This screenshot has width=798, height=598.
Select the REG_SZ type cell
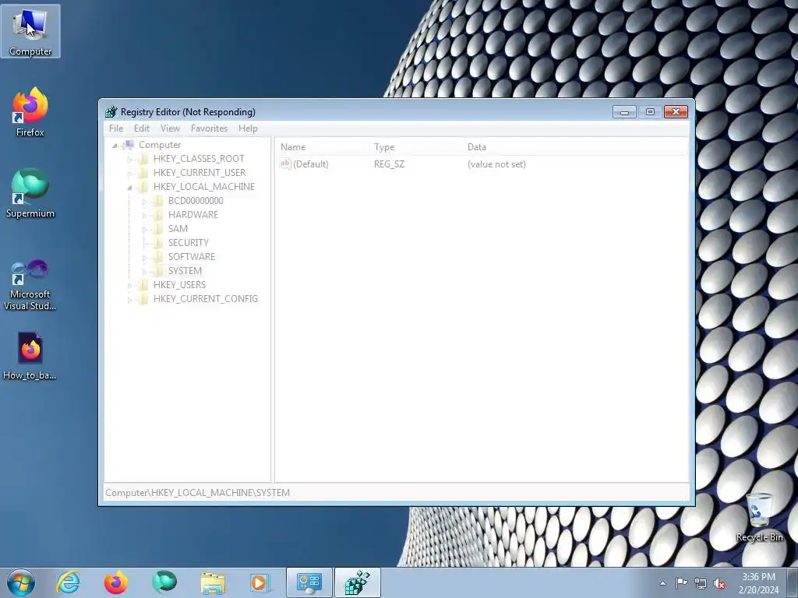[390, 164]
